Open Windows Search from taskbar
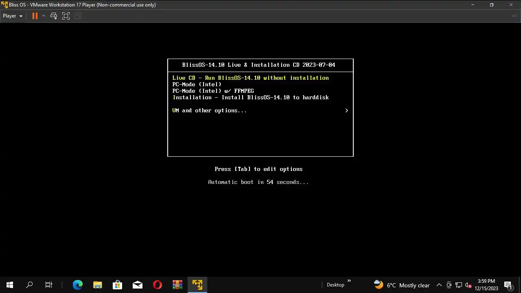The image size is (521, 293). pos(29,285)
